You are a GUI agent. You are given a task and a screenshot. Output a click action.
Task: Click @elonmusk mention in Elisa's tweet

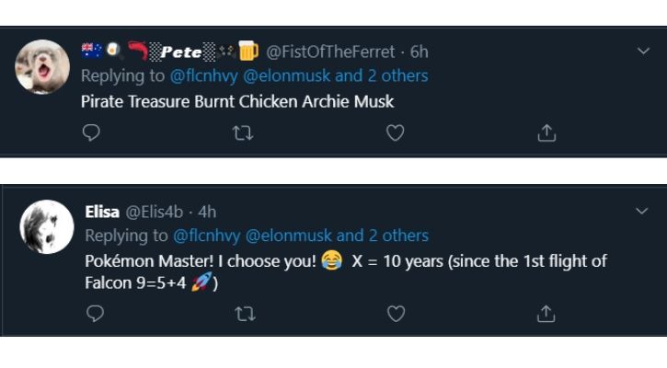coord(288,236)
